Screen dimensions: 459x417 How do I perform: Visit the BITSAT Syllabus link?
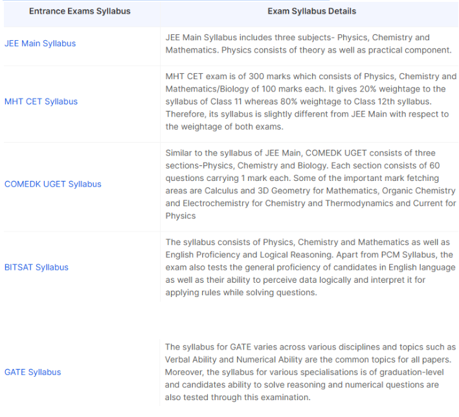point(36,267)
